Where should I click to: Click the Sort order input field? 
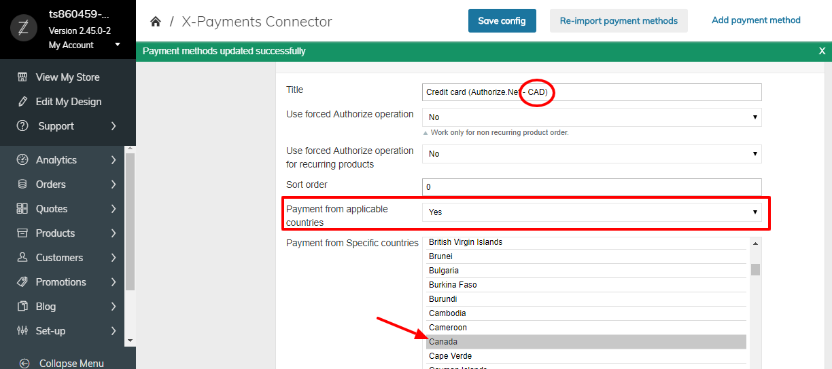pyautogui.click(x=591, y=187)
